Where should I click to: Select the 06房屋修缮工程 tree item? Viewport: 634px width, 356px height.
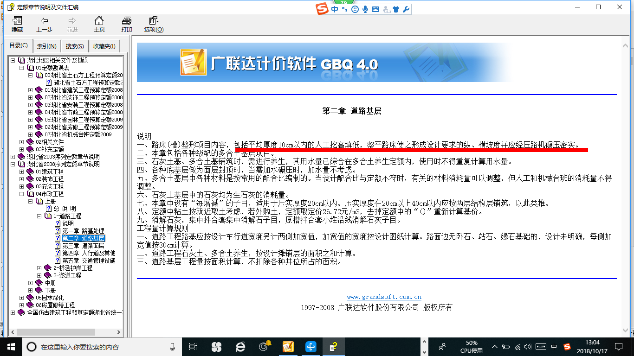[55, 305]
